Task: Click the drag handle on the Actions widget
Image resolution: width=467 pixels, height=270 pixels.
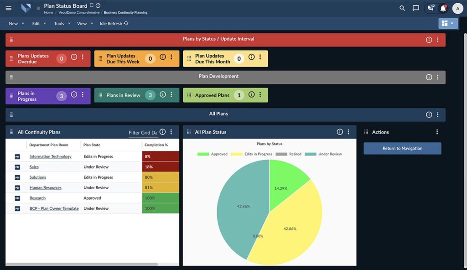Action: point(366,132)
